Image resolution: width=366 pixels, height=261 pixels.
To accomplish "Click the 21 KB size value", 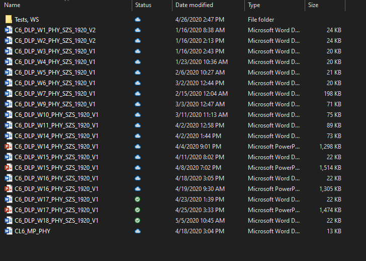I will pos(334,72).
